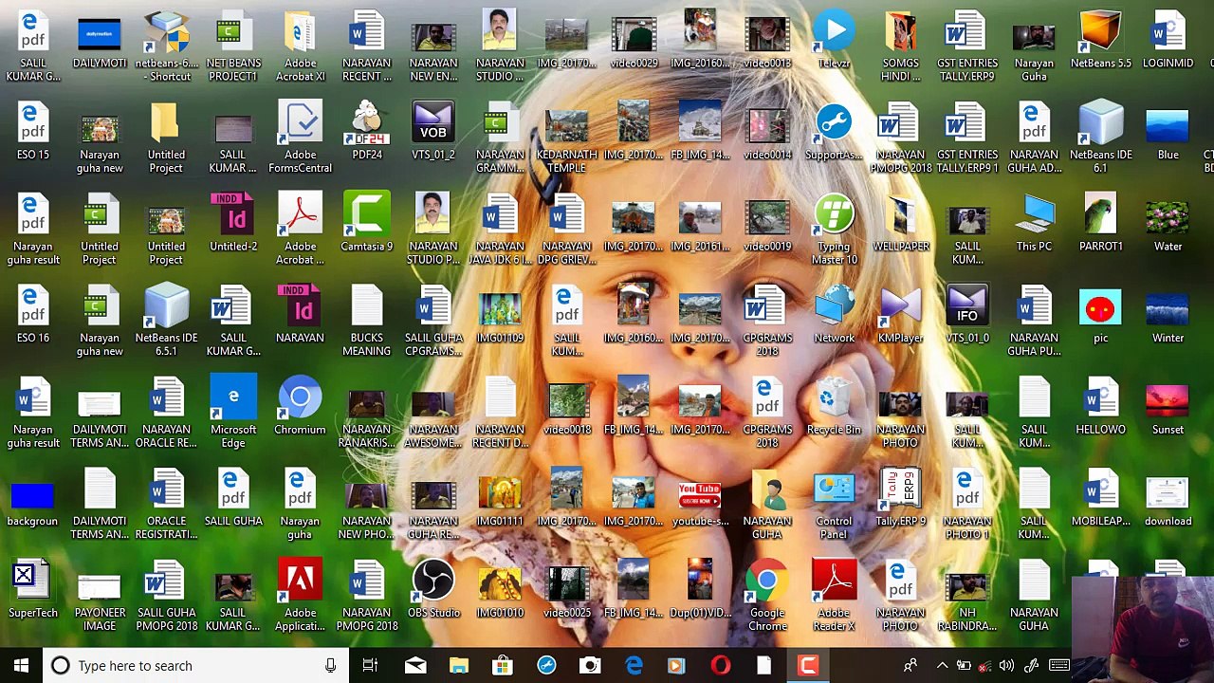Select the SOMGS HINDI folder
1214x683 pixels.
coord(900,45)
